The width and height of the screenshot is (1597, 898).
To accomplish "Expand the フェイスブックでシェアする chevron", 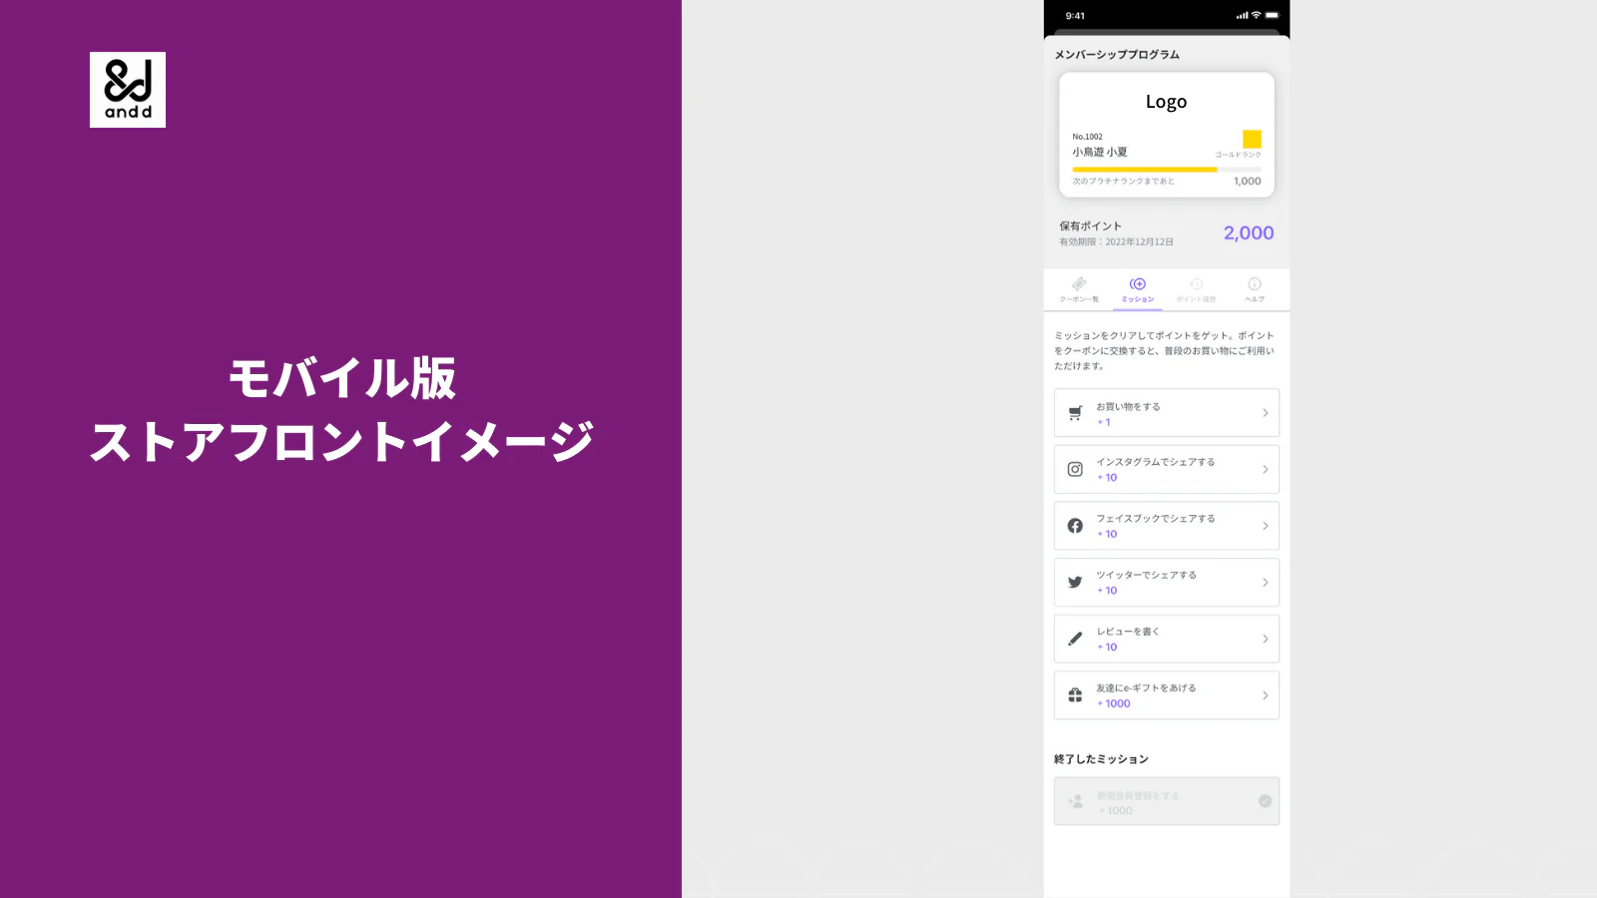I will [1265, 526].
